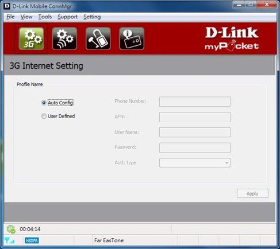Open the 3G settings icon tab

click(32, 38)
